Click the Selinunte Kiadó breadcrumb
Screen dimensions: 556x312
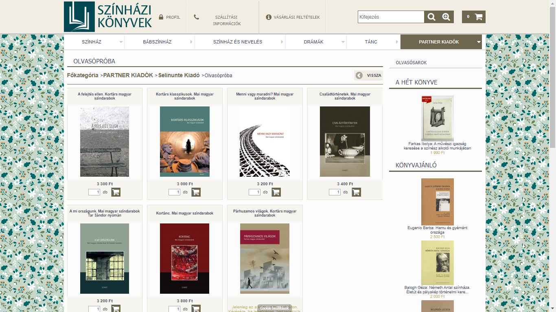coord(179,75)
